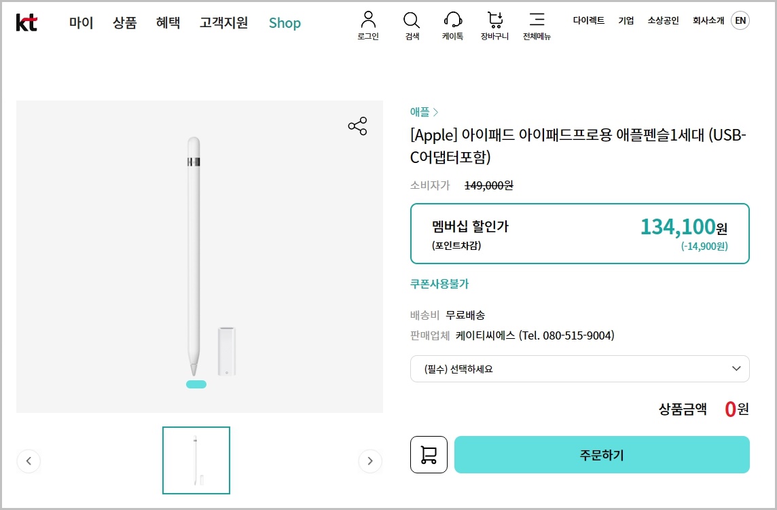Open the Shop menu
This screenshot has height=510, width=777.
point(285,23)
